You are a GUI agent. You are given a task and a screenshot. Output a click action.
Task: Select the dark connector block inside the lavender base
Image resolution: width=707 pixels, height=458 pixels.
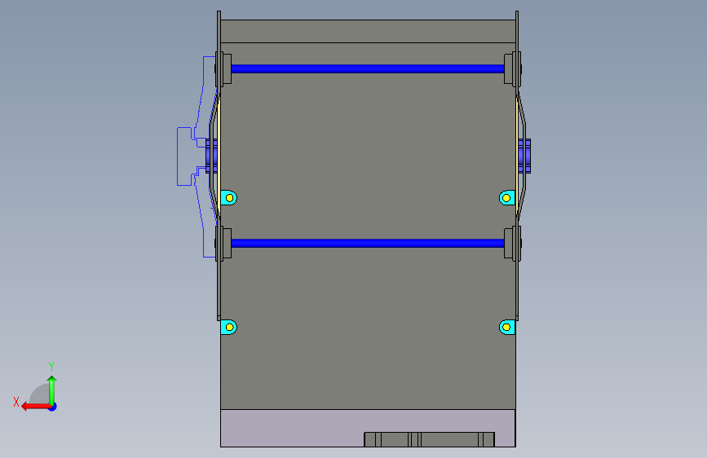click(429, 439)
